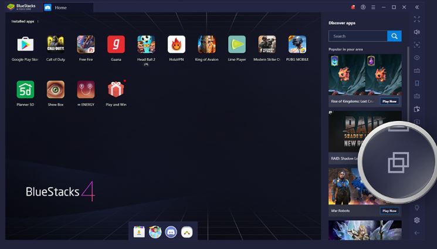Click the Discover apps Search field
Image resolution: width=437 pixels, height=249 pixels.
(x=358, y=36)
